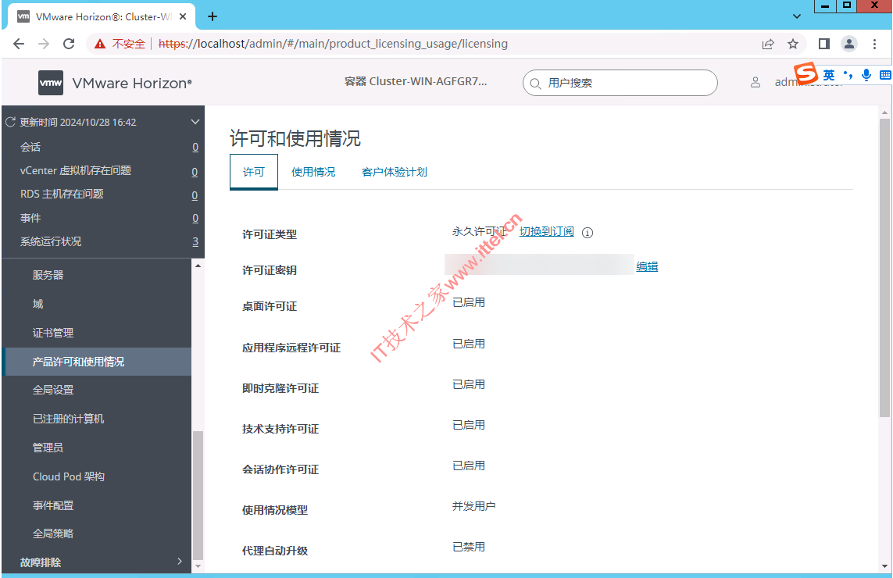Select 产品许可和使用情况 in the sidebar
Viewport: 893px width, 578px height.
[98, 362]
